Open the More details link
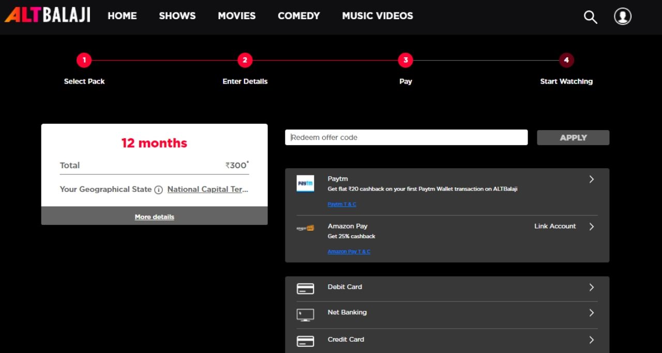662x353 pixels. coord(155,217)
